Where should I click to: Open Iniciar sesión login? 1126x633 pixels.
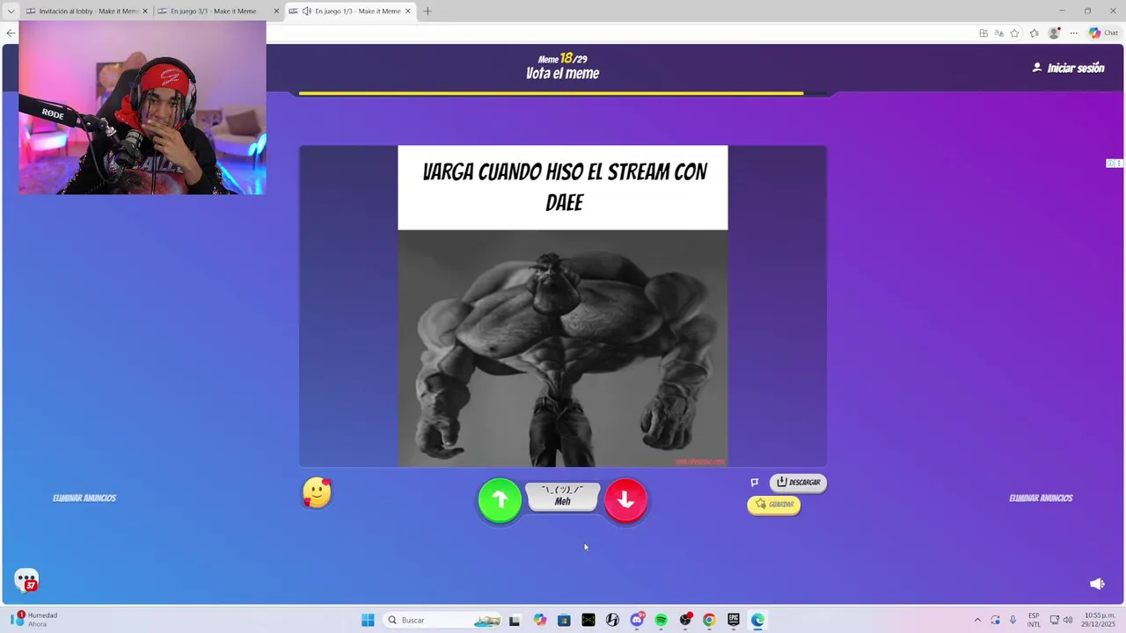click(x=1068, y=68)
